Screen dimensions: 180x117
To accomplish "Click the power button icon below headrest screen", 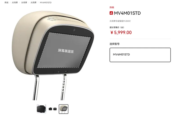I will [58, 72].
